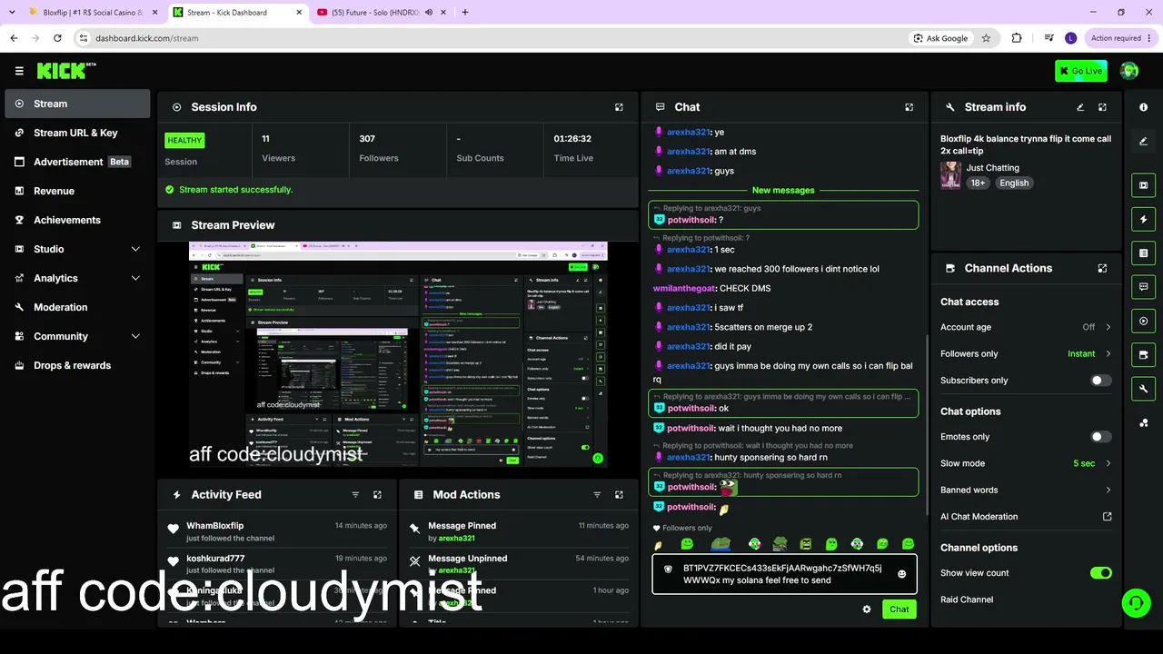Open Followers only duration options
The width and height of the screenshot is (1163, 654).
1026,353
